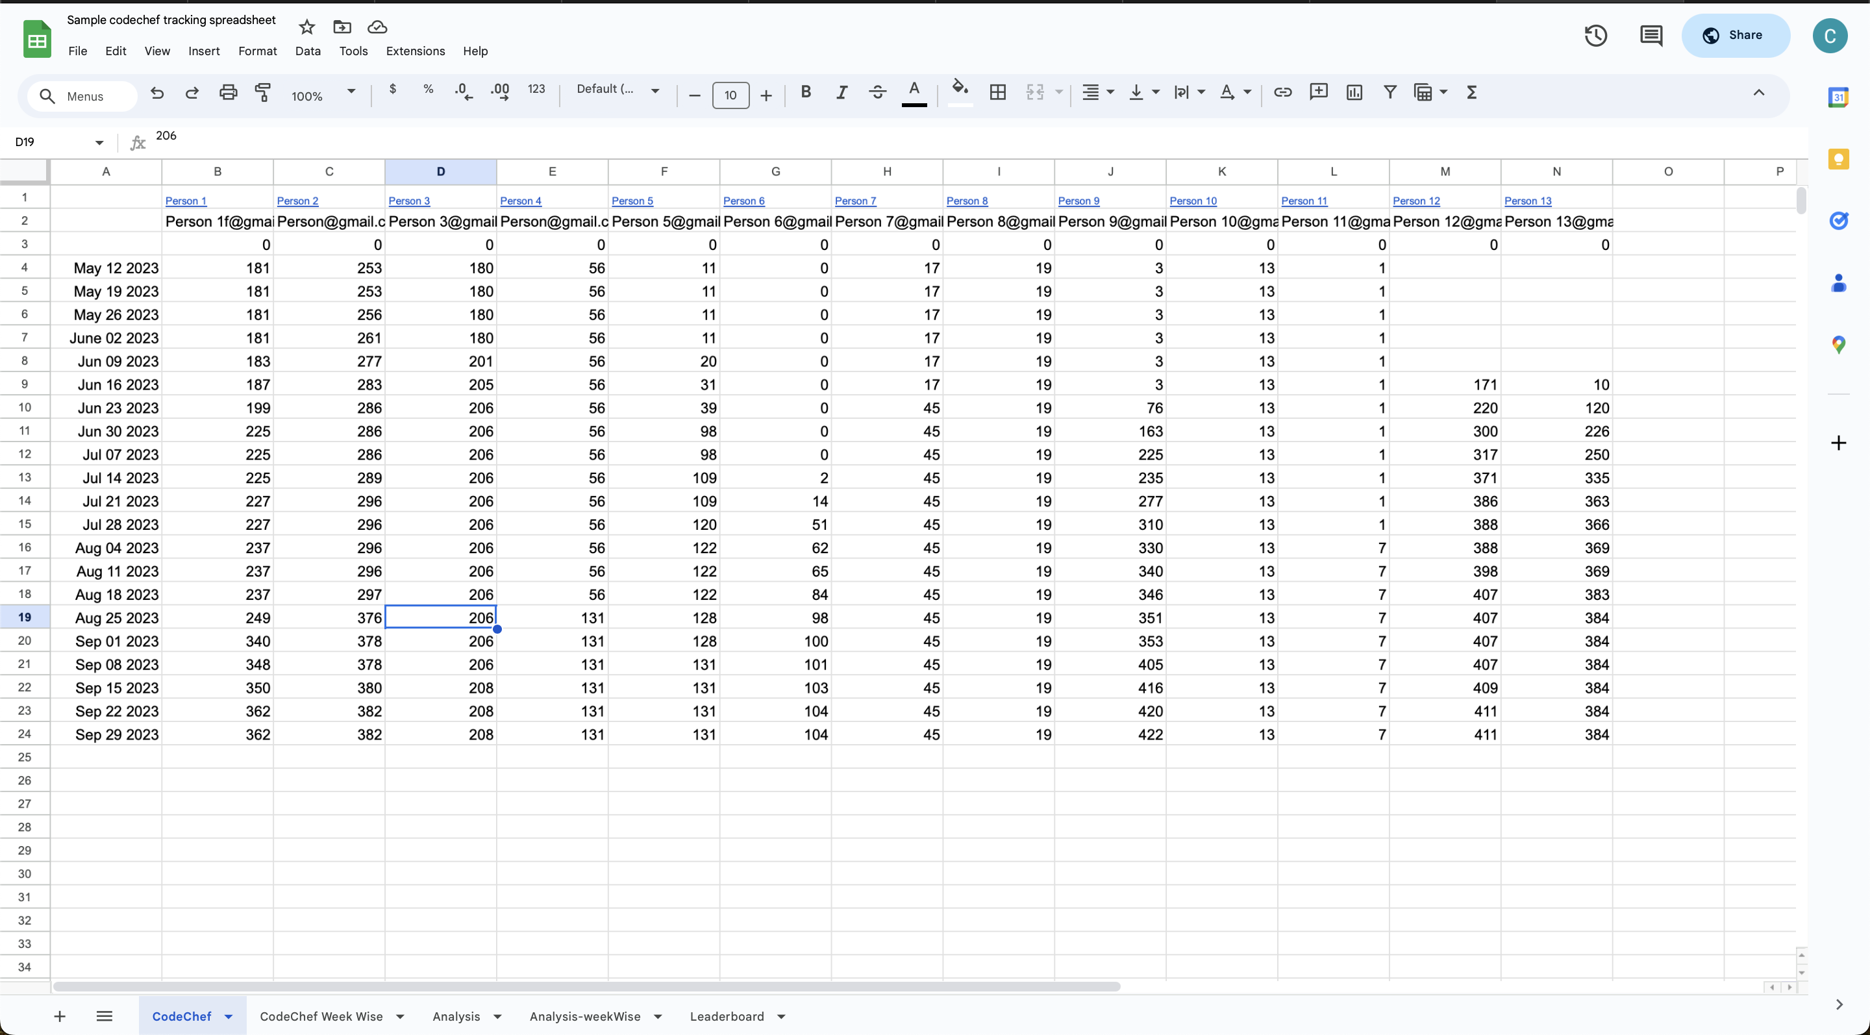This screenshot has height=1035, width=1870.
Task: Open comments panel icon in header
Action: coord(1651,36)
